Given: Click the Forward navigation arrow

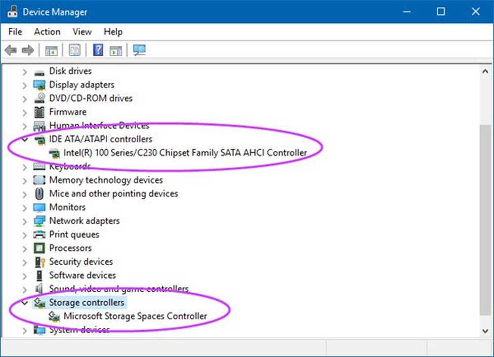Looking at the screenshot, I should point(28,49).
